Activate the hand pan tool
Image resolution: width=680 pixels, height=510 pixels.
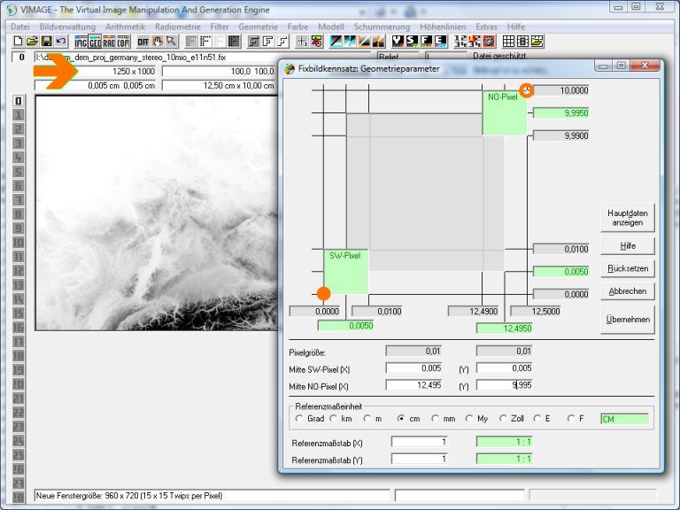[x=157, y=41]
